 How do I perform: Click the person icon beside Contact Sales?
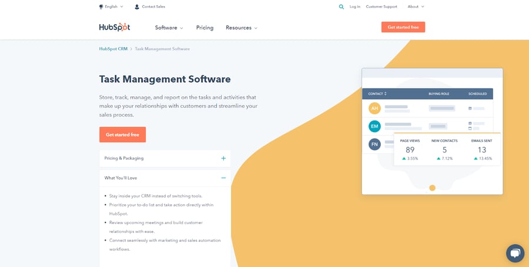point(136,6)
